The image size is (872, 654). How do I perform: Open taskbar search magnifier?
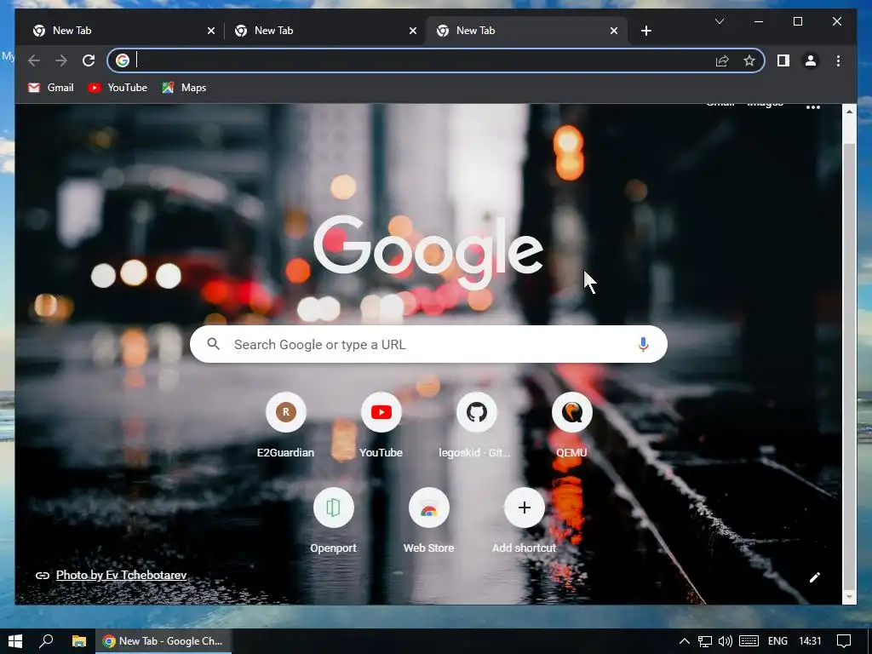(46, 641)
